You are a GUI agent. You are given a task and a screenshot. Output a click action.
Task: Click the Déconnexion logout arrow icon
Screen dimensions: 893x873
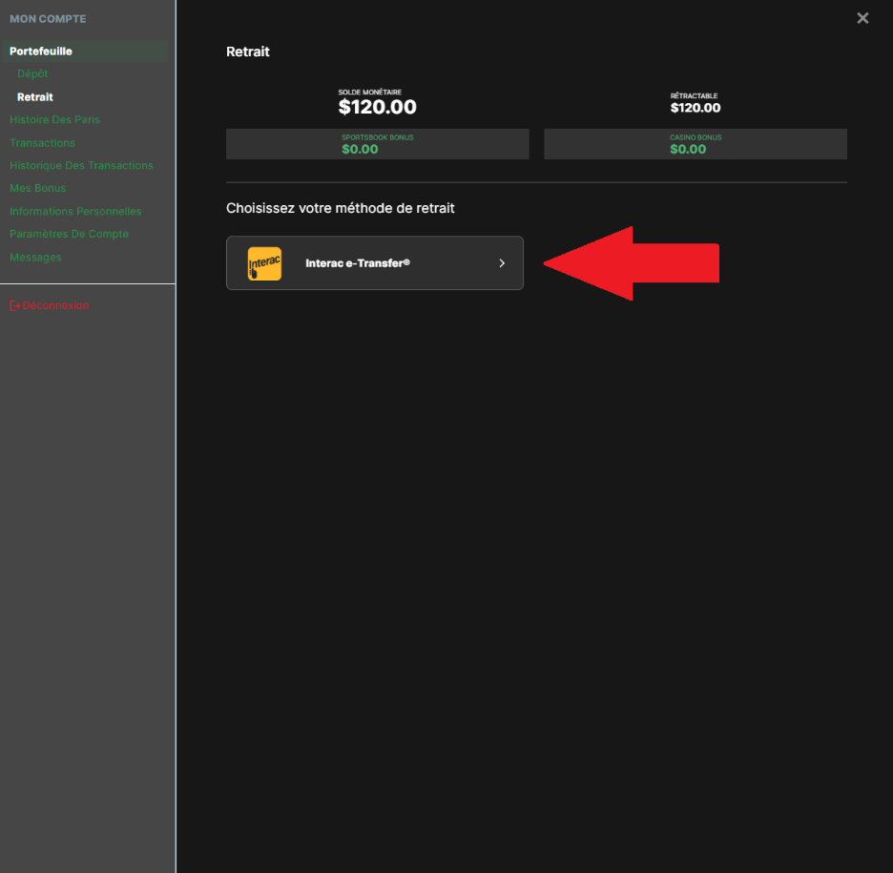(15, 305)
